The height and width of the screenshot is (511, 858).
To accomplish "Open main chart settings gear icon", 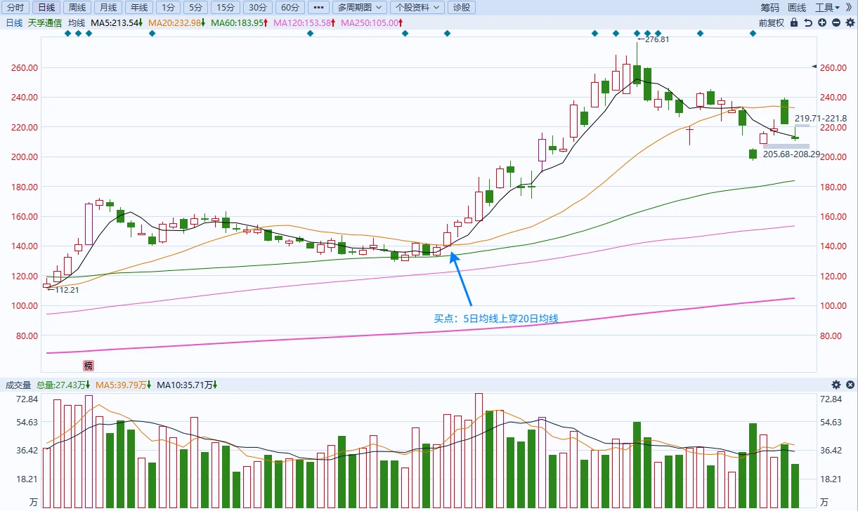I will [850, 22].
